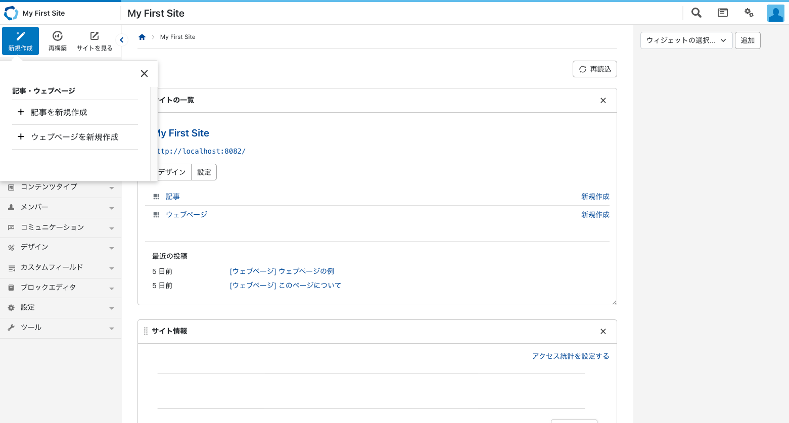Click the icon beside 記事 row
This screenshot has width=789, height=423.
point(156,197)
